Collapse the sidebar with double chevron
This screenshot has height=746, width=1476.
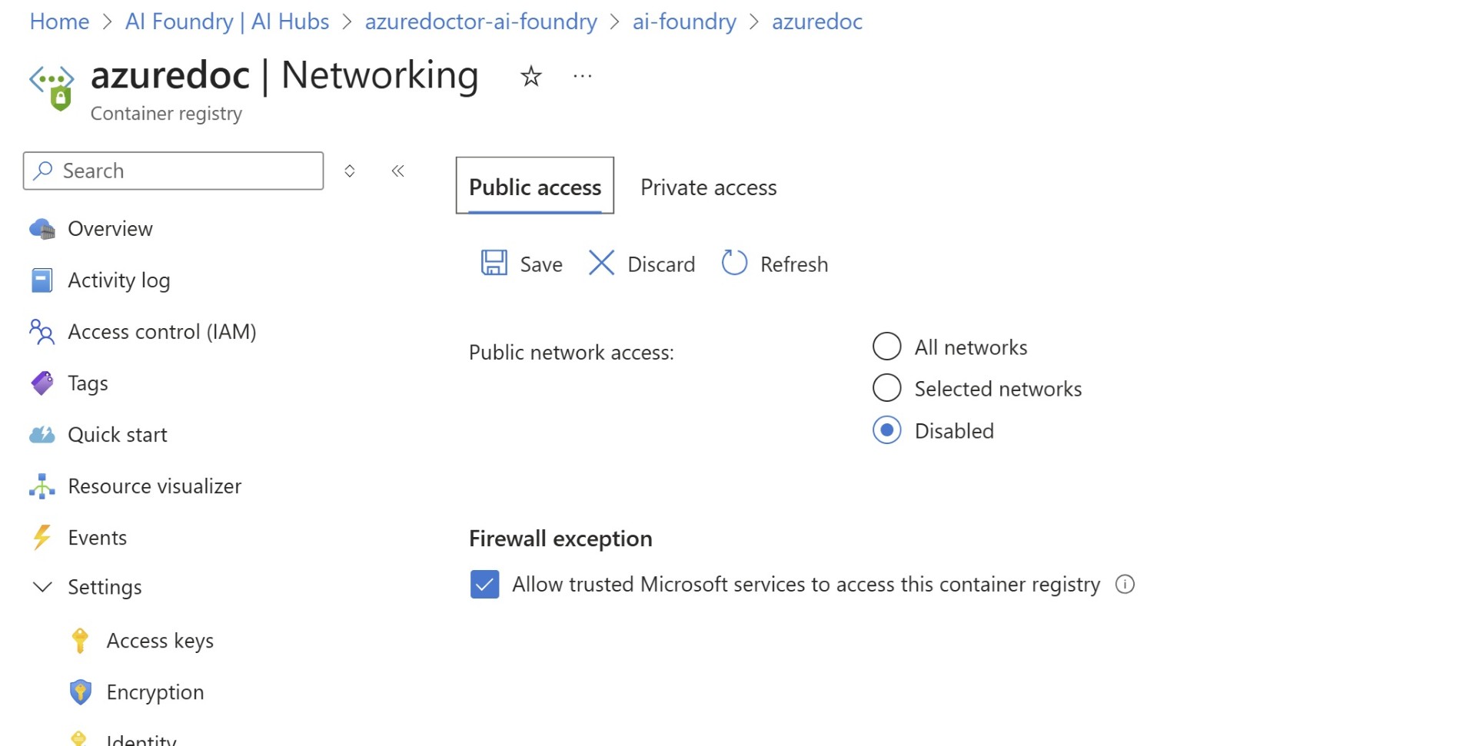pos(397,171)
